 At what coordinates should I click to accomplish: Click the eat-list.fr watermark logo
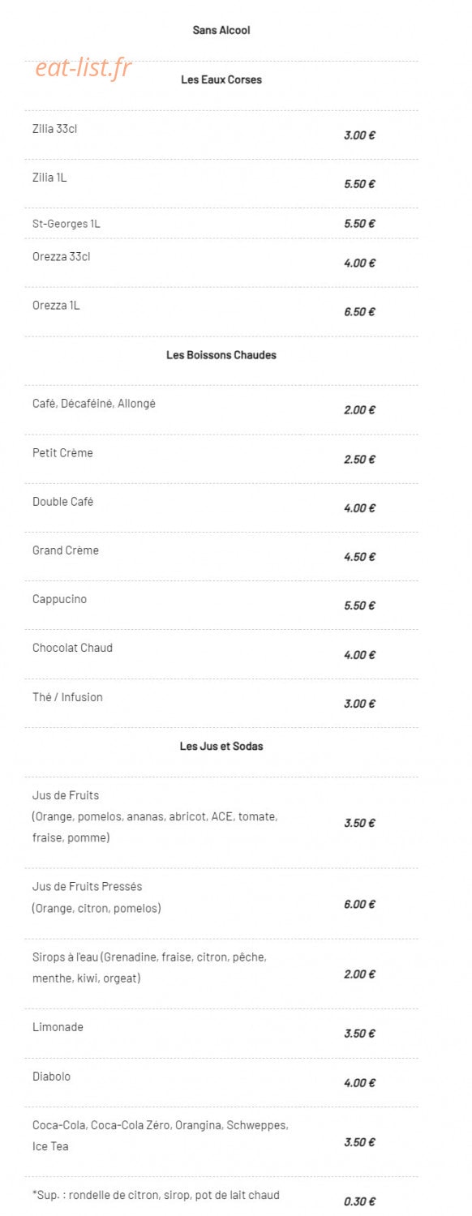(84, 68)
